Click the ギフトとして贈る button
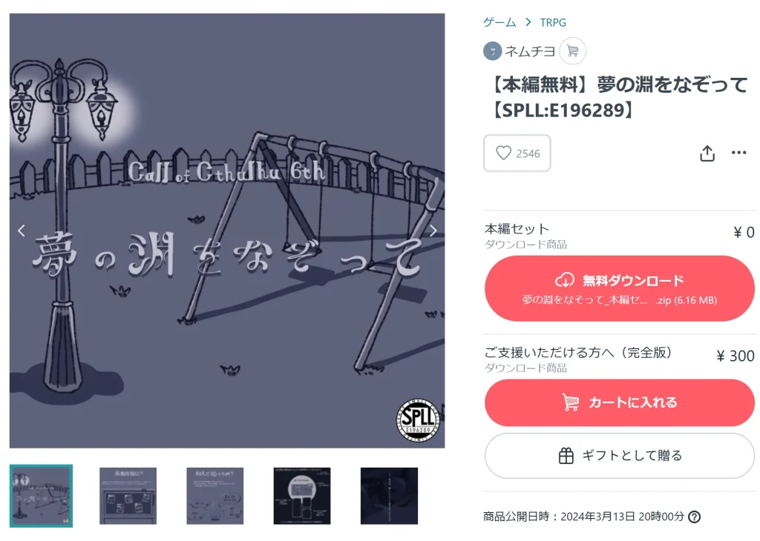The width and height of the screenshot is (760, 541). coord(620,456)
